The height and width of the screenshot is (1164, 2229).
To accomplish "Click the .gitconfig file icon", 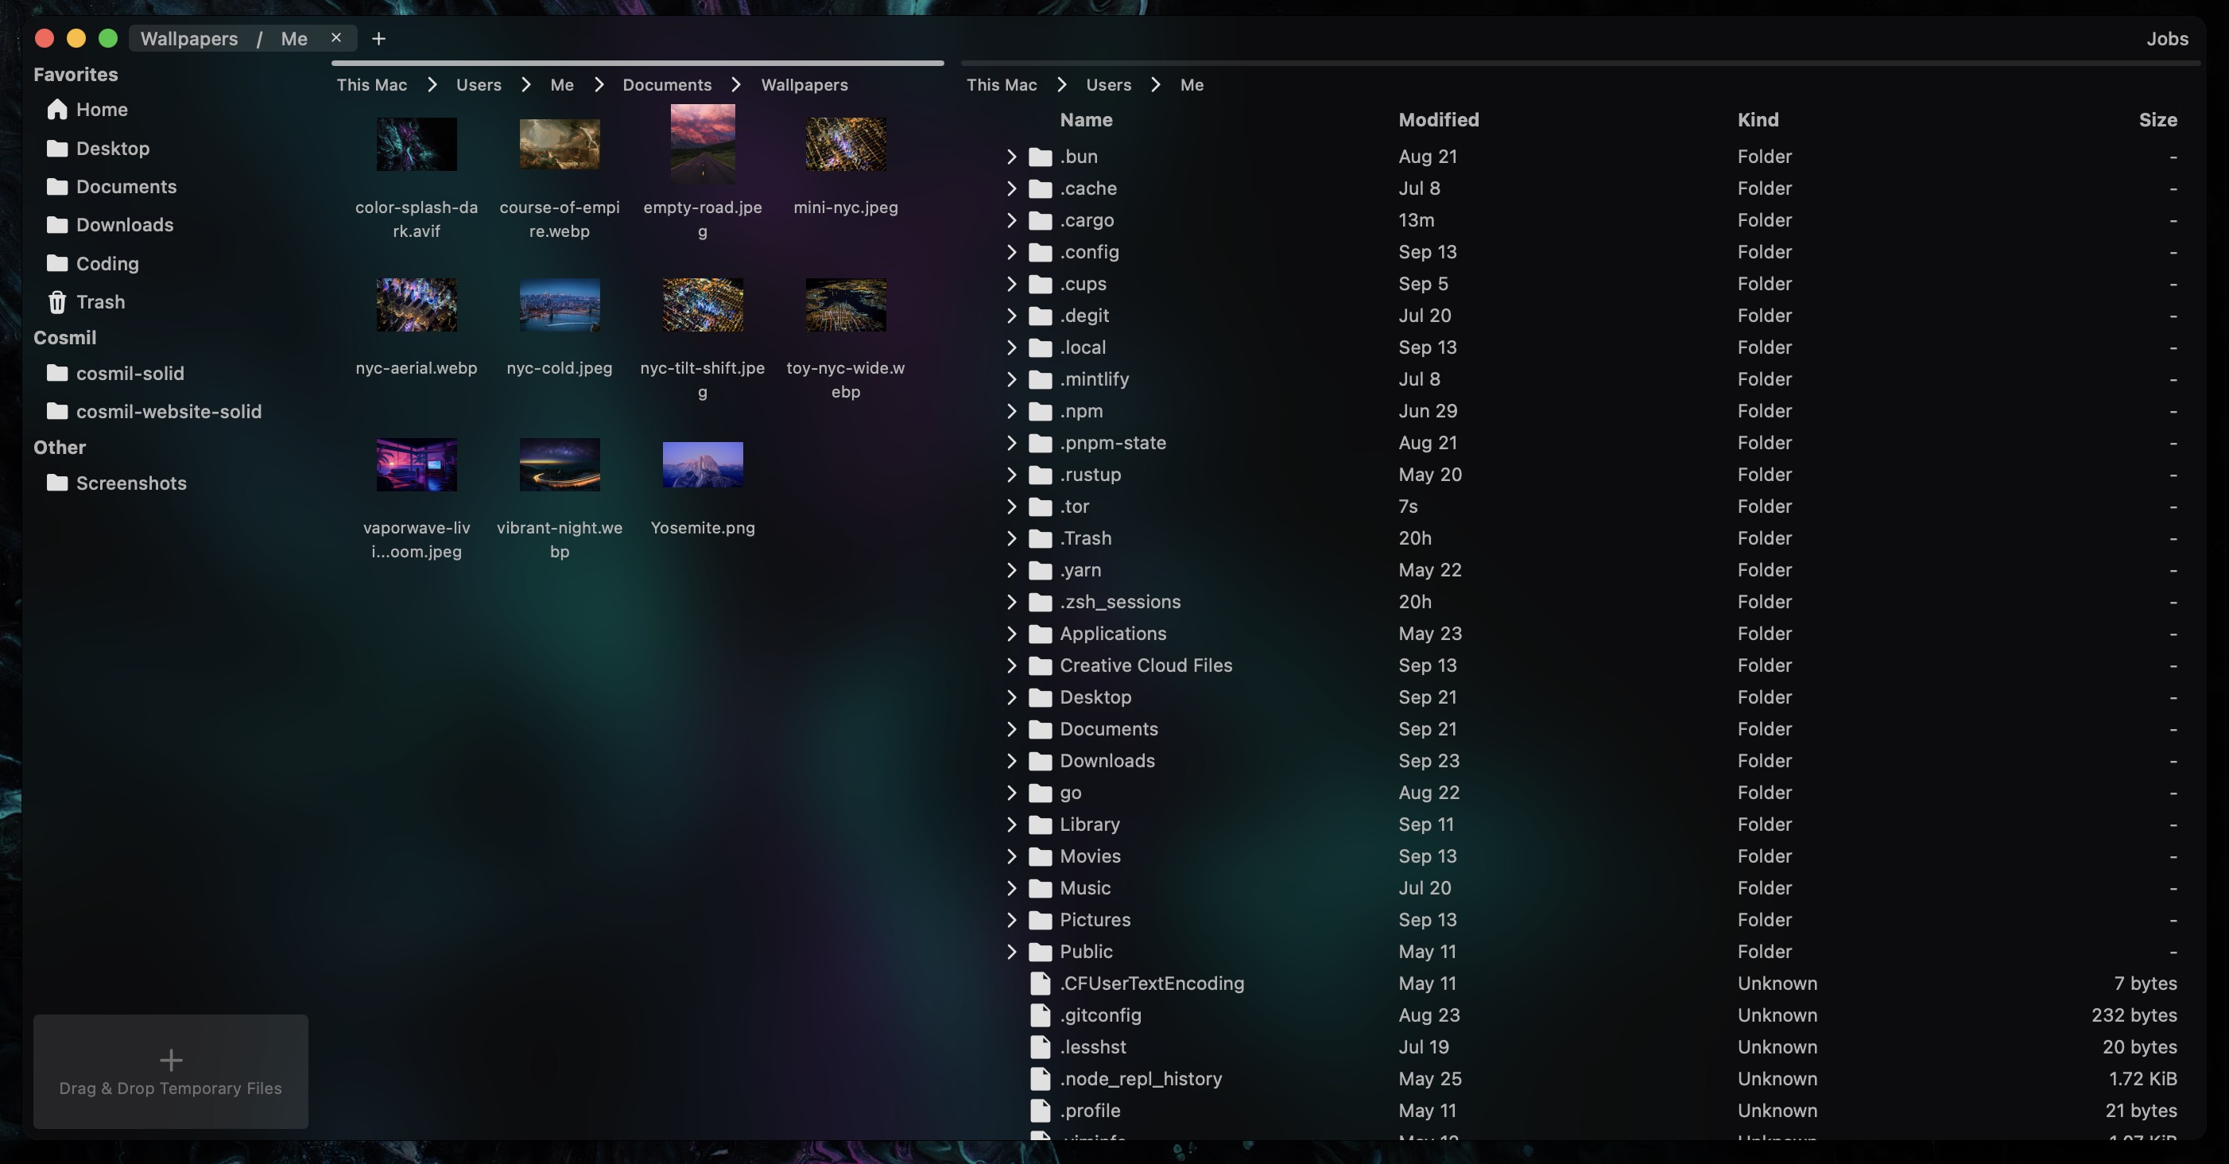I will 1040,1015.
